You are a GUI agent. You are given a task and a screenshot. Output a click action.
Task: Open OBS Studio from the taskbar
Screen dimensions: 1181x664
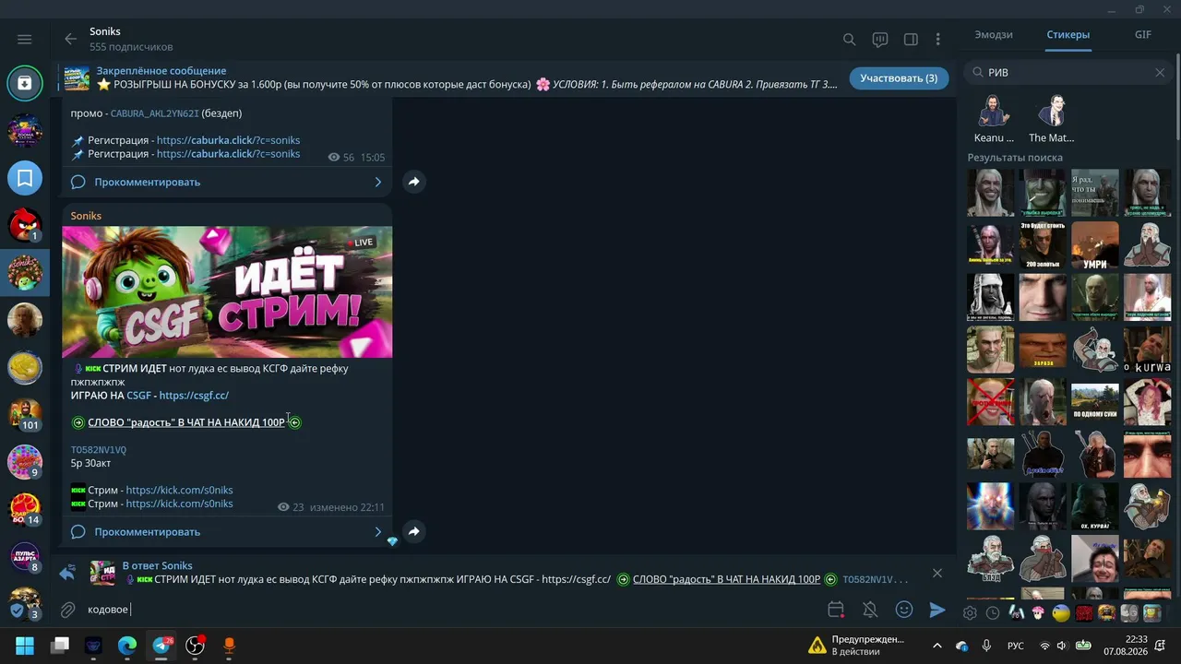coord(195,646)
